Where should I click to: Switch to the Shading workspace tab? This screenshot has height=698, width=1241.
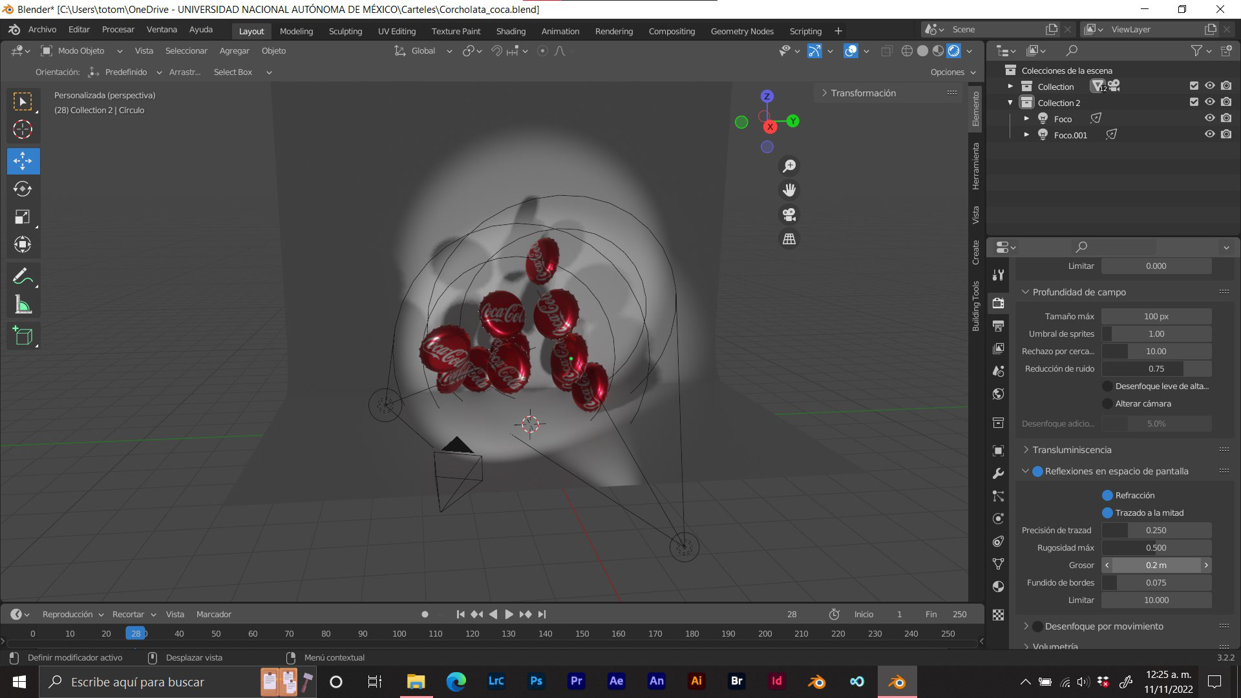tap(511, 31)
